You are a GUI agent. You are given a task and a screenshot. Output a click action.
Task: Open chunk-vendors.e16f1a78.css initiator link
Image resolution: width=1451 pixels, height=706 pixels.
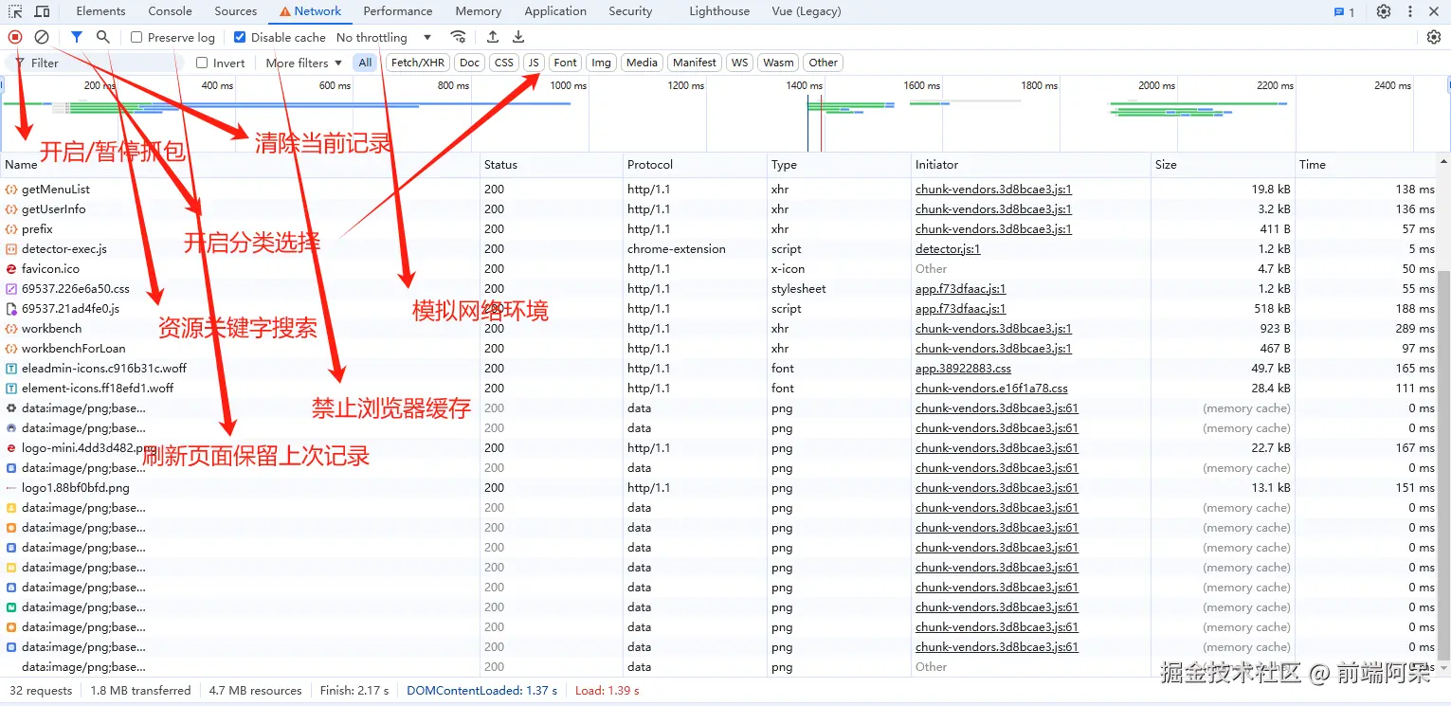tap(991, 389)
